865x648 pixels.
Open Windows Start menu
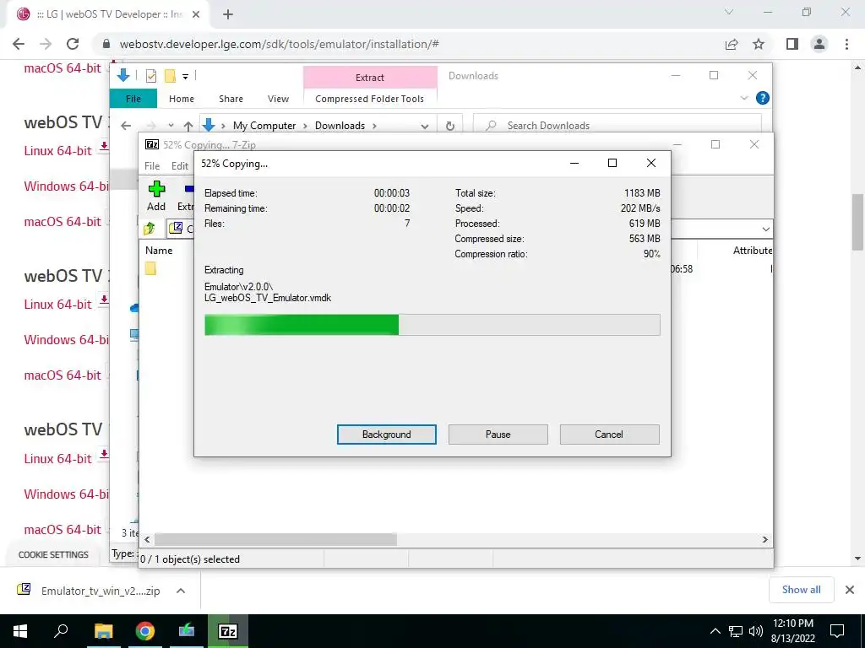tap(20, 631)
